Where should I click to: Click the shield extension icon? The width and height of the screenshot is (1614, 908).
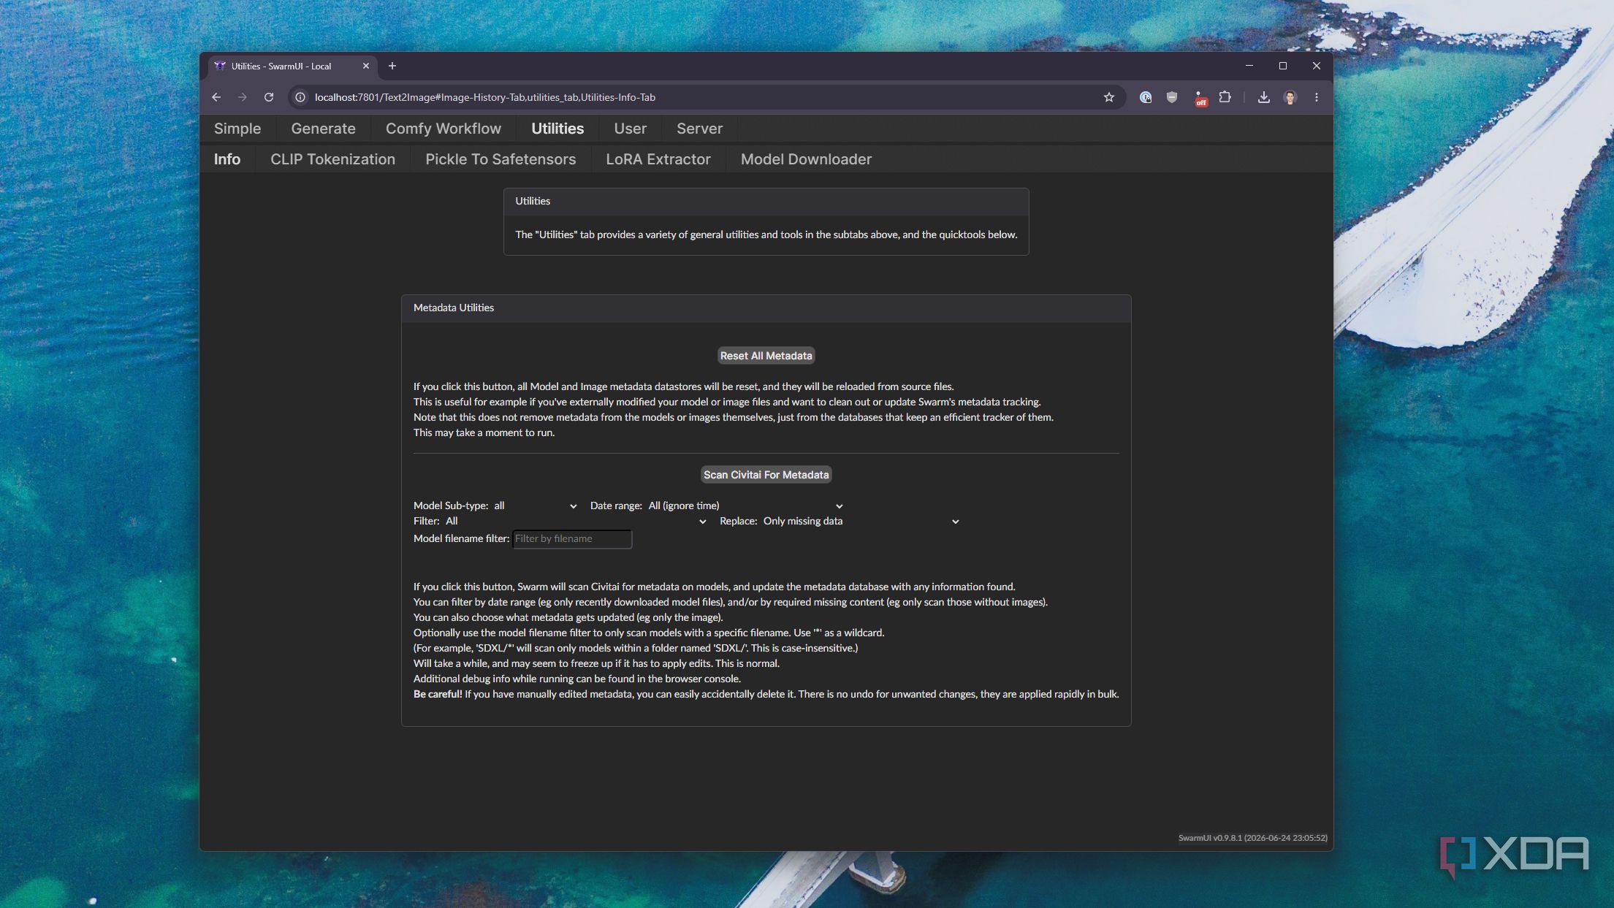pyautogui.click(x=1172, y=97)
